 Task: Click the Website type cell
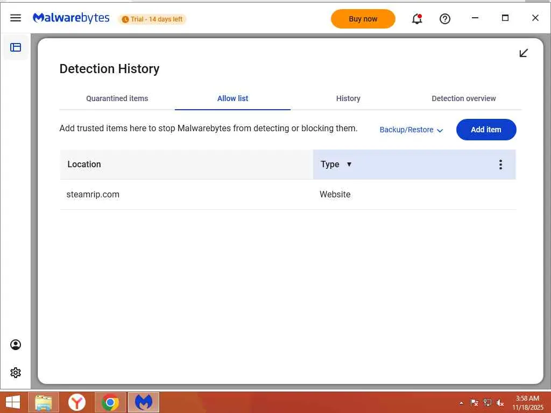point(335,195)
